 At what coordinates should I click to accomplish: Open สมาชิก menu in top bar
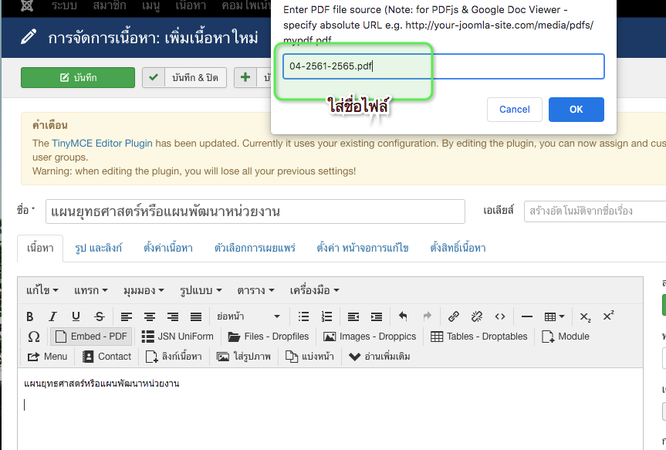pos(110,5)
